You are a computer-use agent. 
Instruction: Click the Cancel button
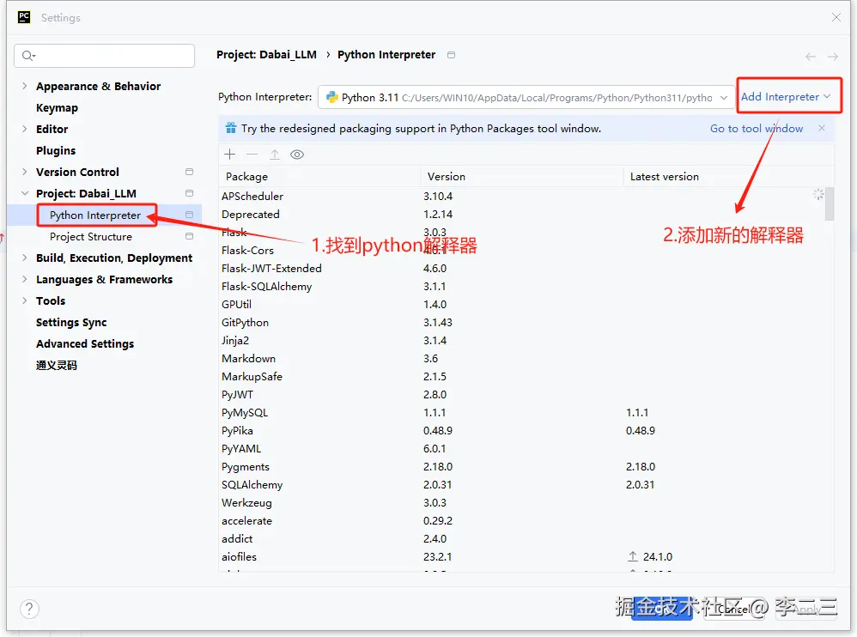(734, 609)
